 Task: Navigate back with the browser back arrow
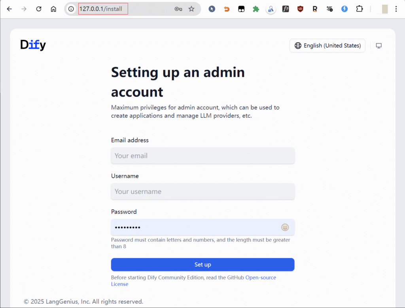(x=9, y=9)
